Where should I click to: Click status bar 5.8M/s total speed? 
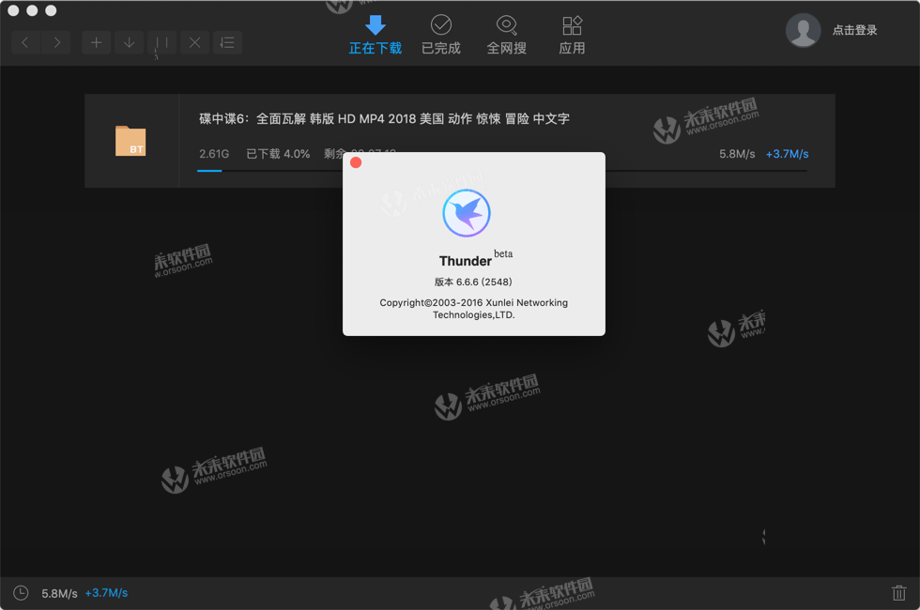(x=59, y=593)
